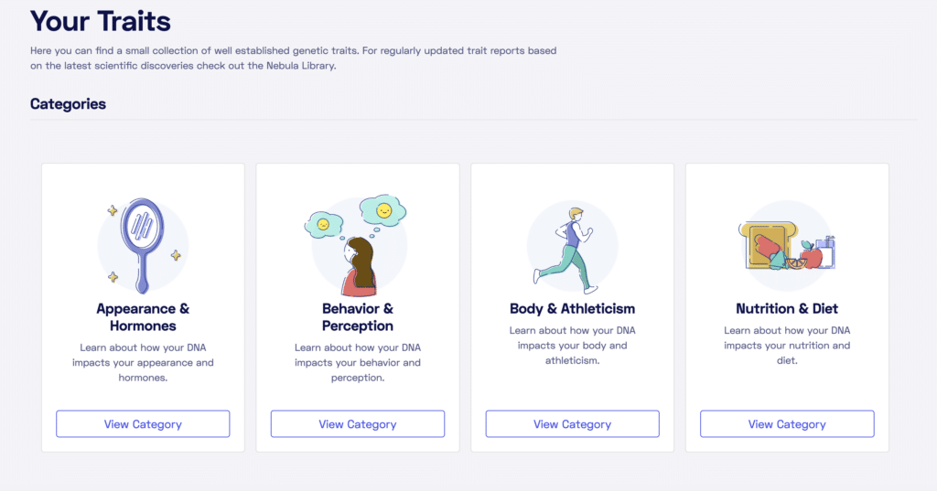Click the Body & Athleticism heading
This screenshot has height=491, width=937.
tap(573, 309)
